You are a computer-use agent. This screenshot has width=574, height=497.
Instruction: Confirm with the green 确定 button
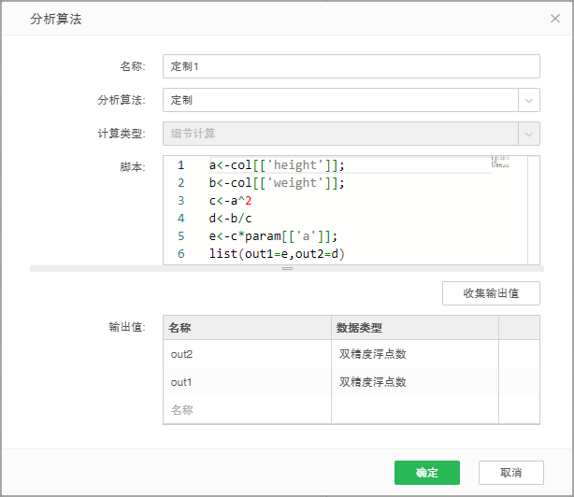coord(427,473)
